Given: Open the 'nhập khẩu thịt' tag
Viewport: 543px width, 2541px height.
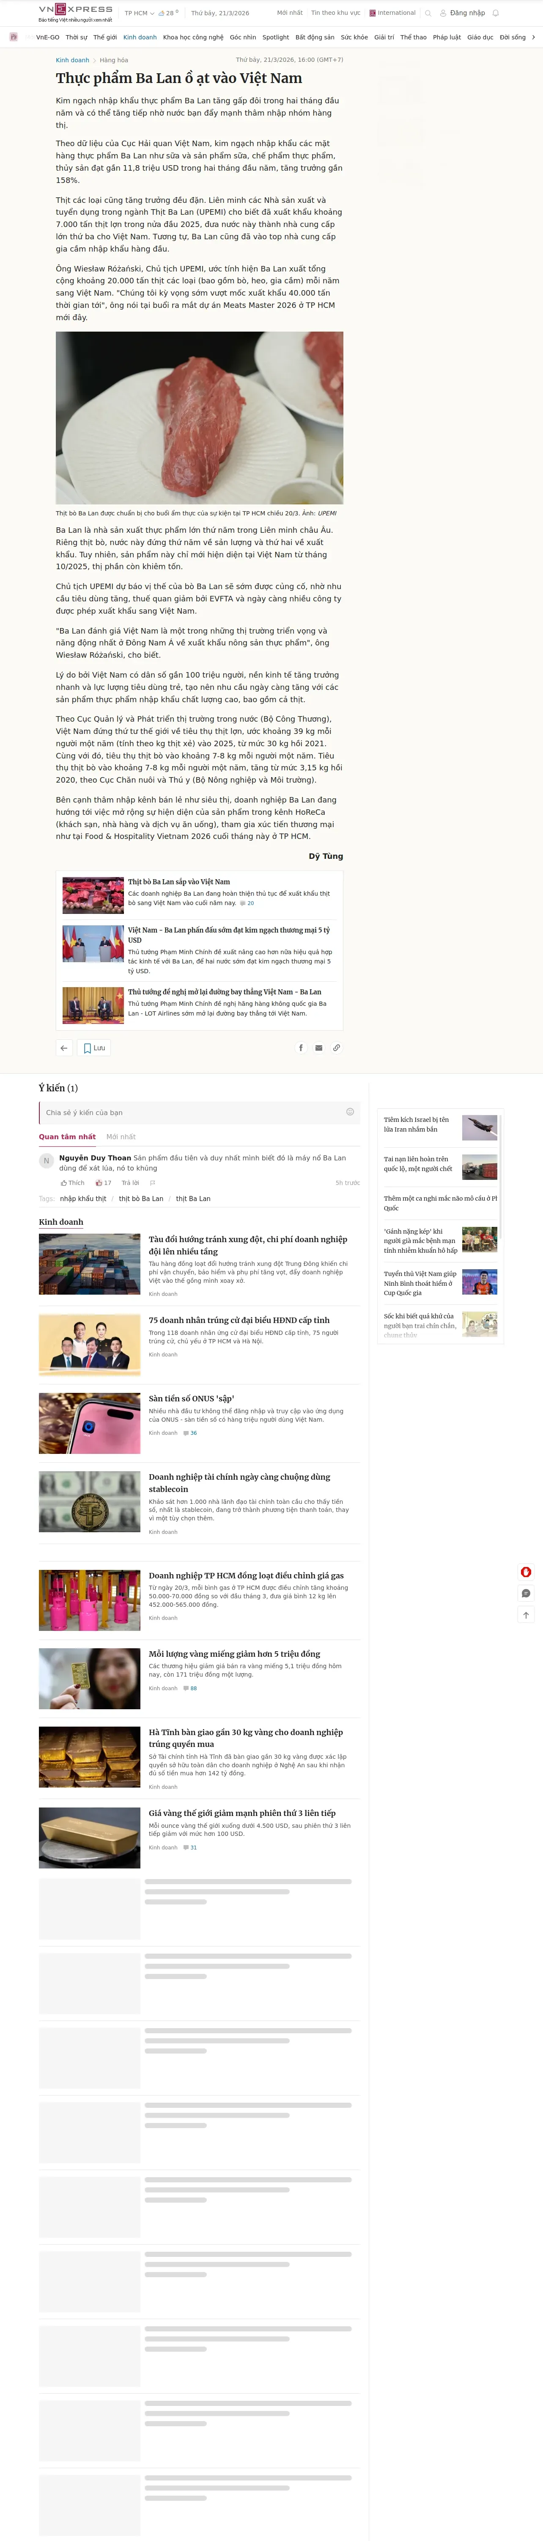Looking at the screenshot, I should [x=83, y=1199].
